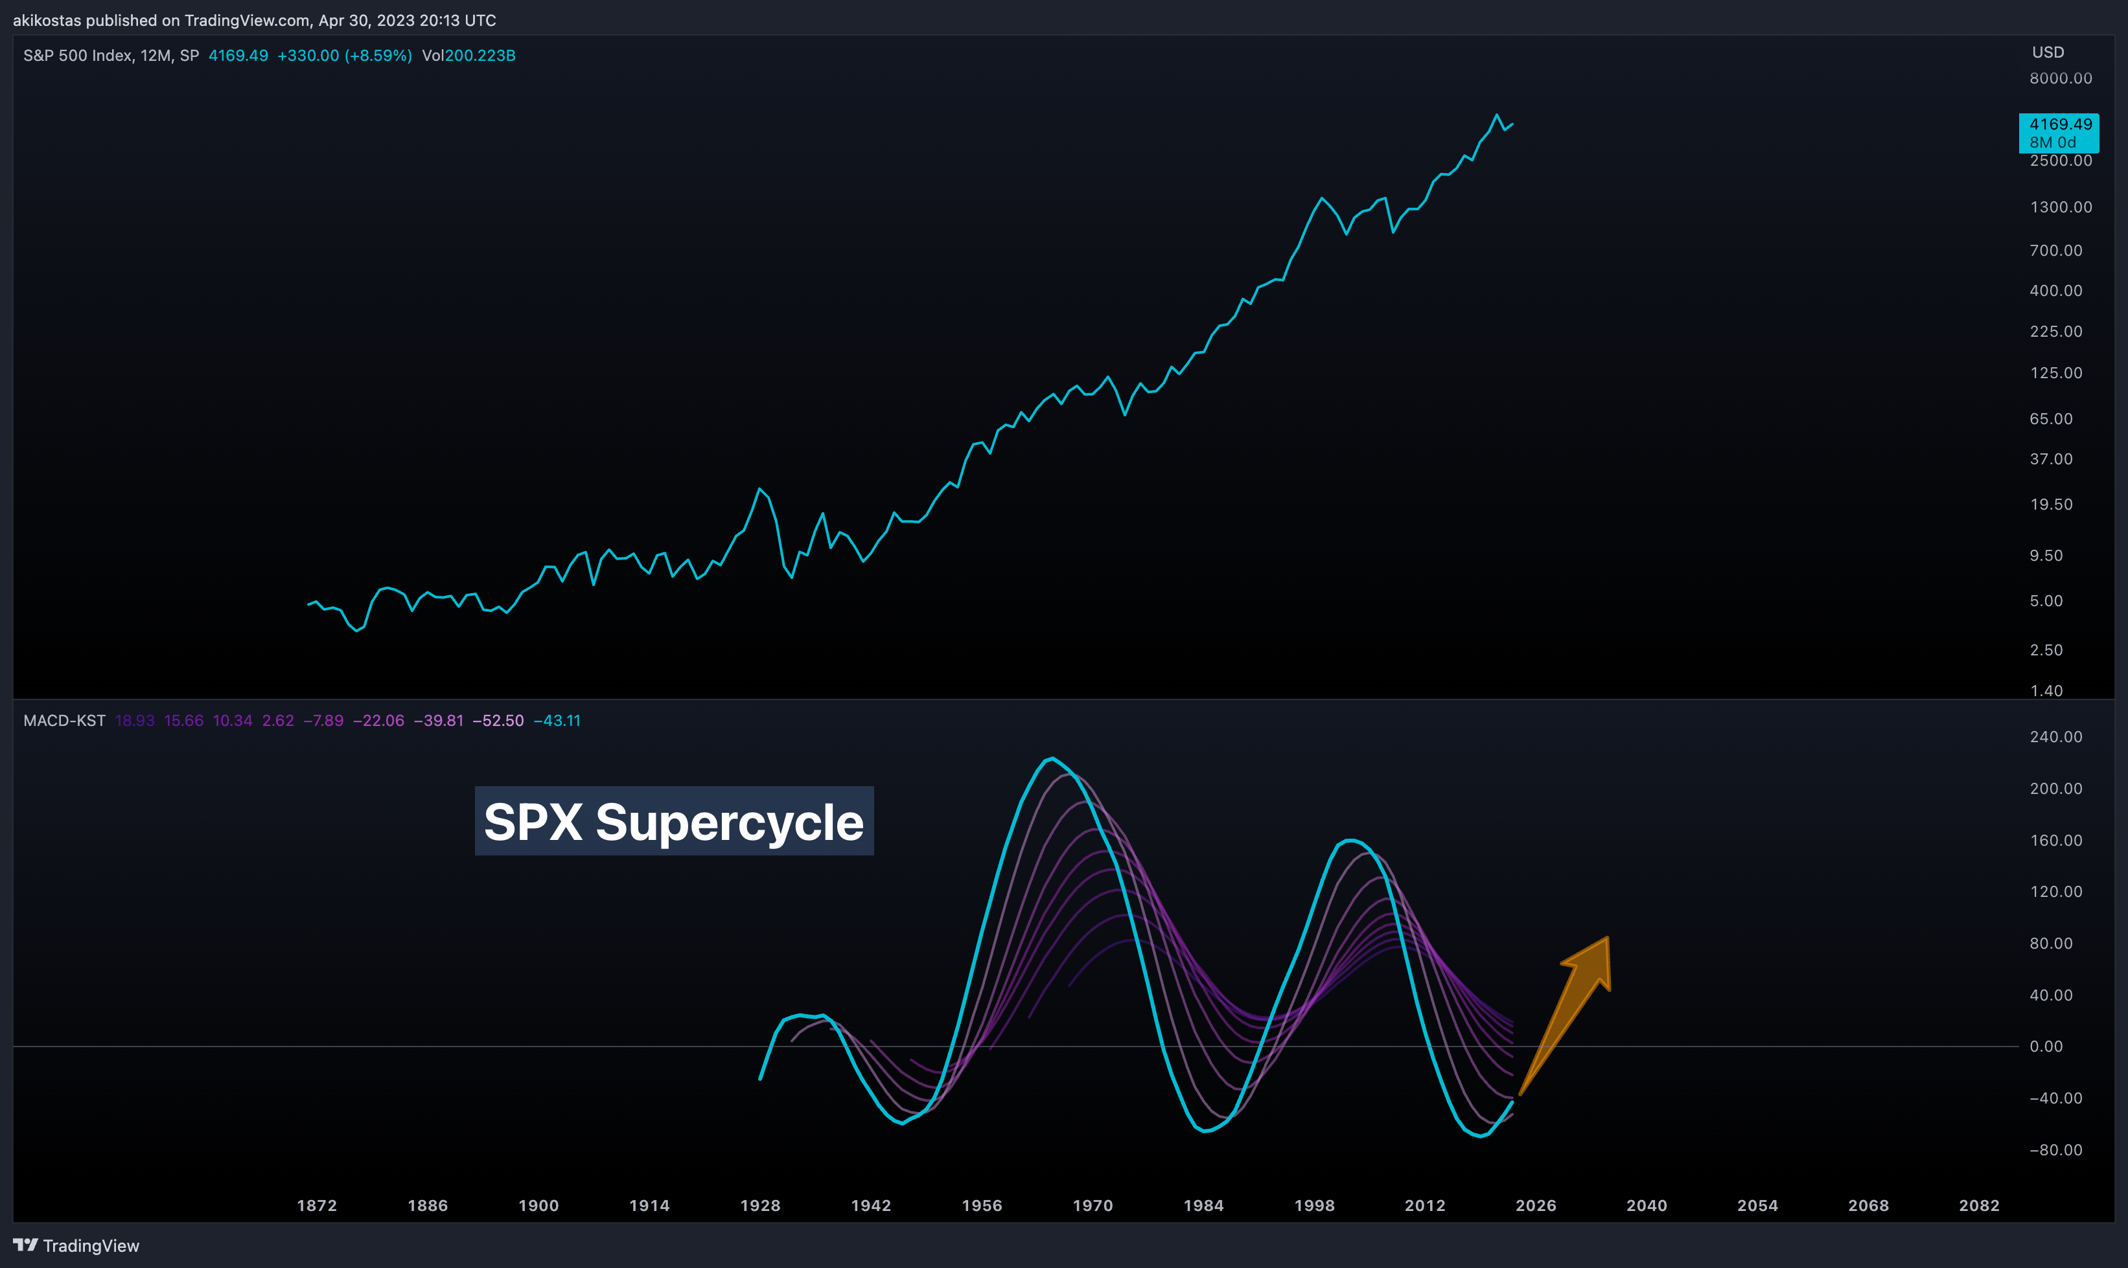Click the MACD-KST value −52.50

pyautogui.click(x=498, y=720)
